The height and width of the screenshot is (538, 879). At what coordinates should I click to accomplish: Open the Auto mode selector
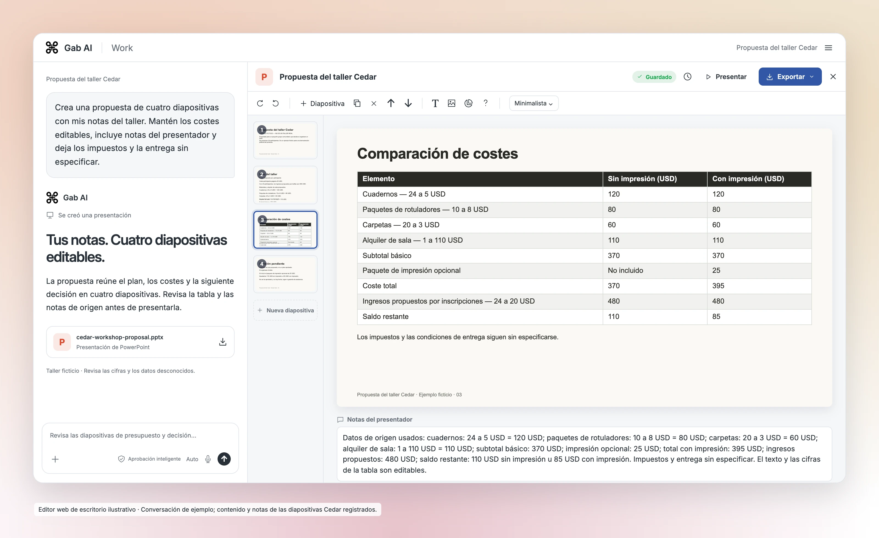click(x=192, y=459)
